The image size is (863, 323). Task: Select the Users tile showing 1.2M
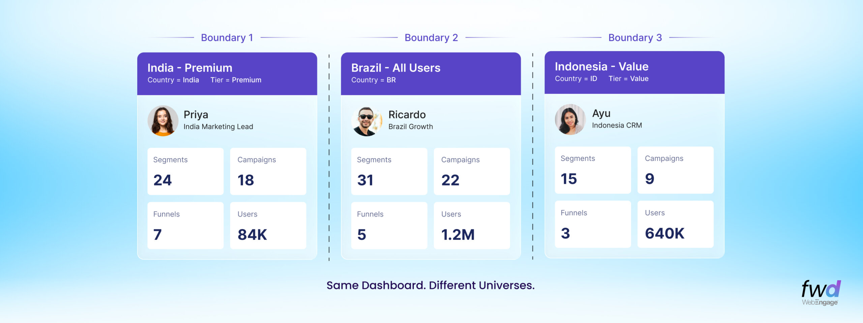point(472,225)
